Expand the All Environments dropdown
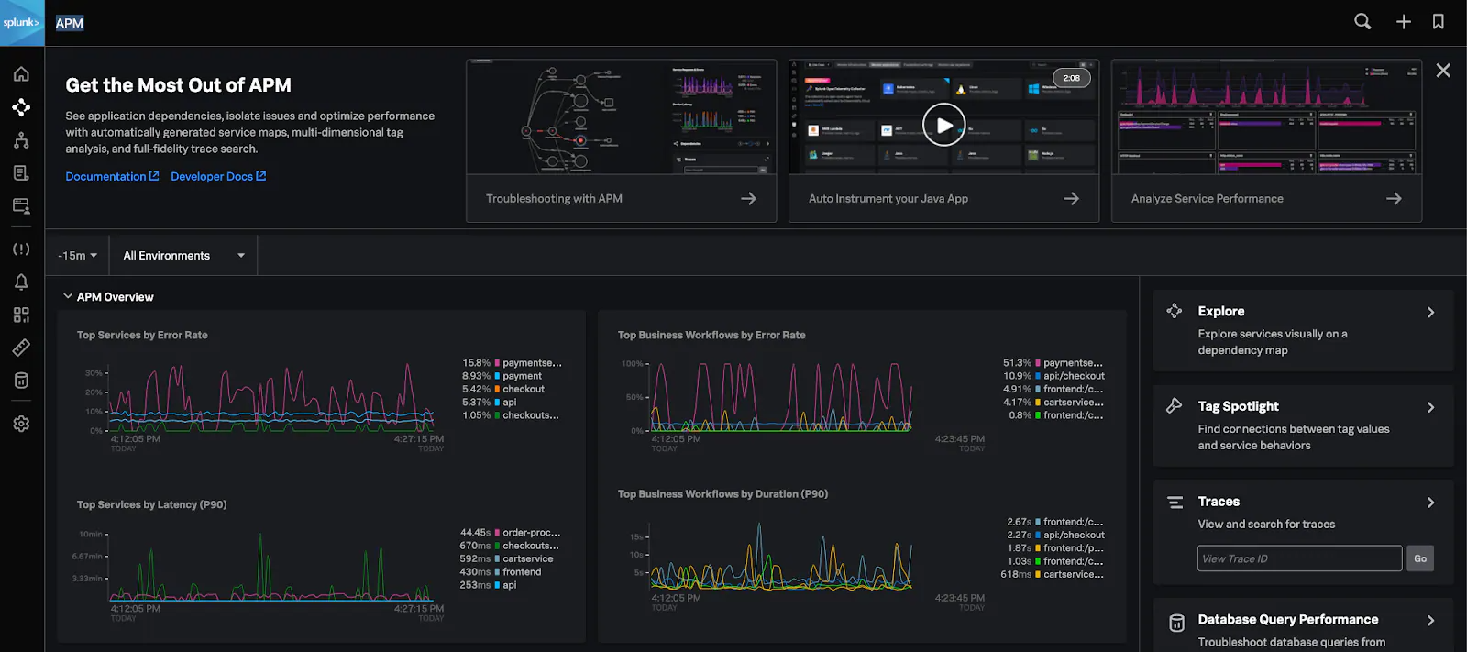 pyautogui.click(x=183, y=256)
